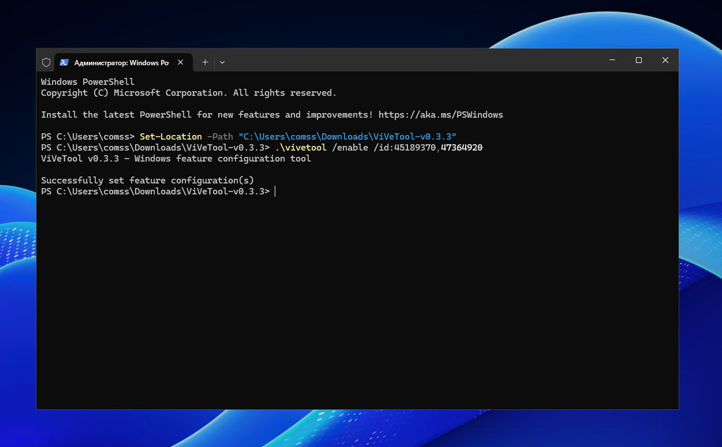Screen dimensions: 722x447
Task: Open a new tab with plus button
Action: pyautogui.click(x=205, y=62)
